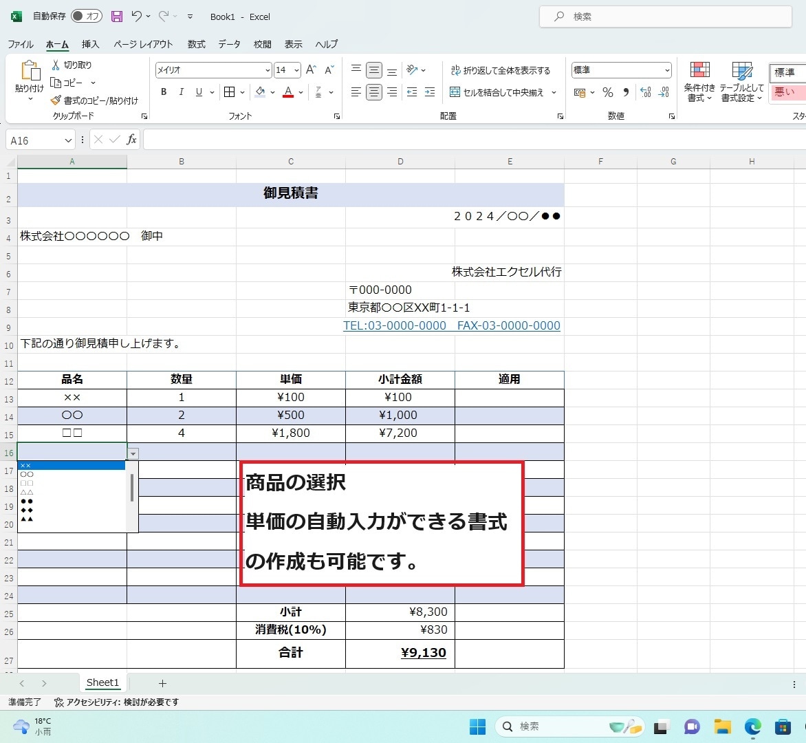Click the Borders grid icon
This screenshot has width=806, height=743.
coord(229,92)
